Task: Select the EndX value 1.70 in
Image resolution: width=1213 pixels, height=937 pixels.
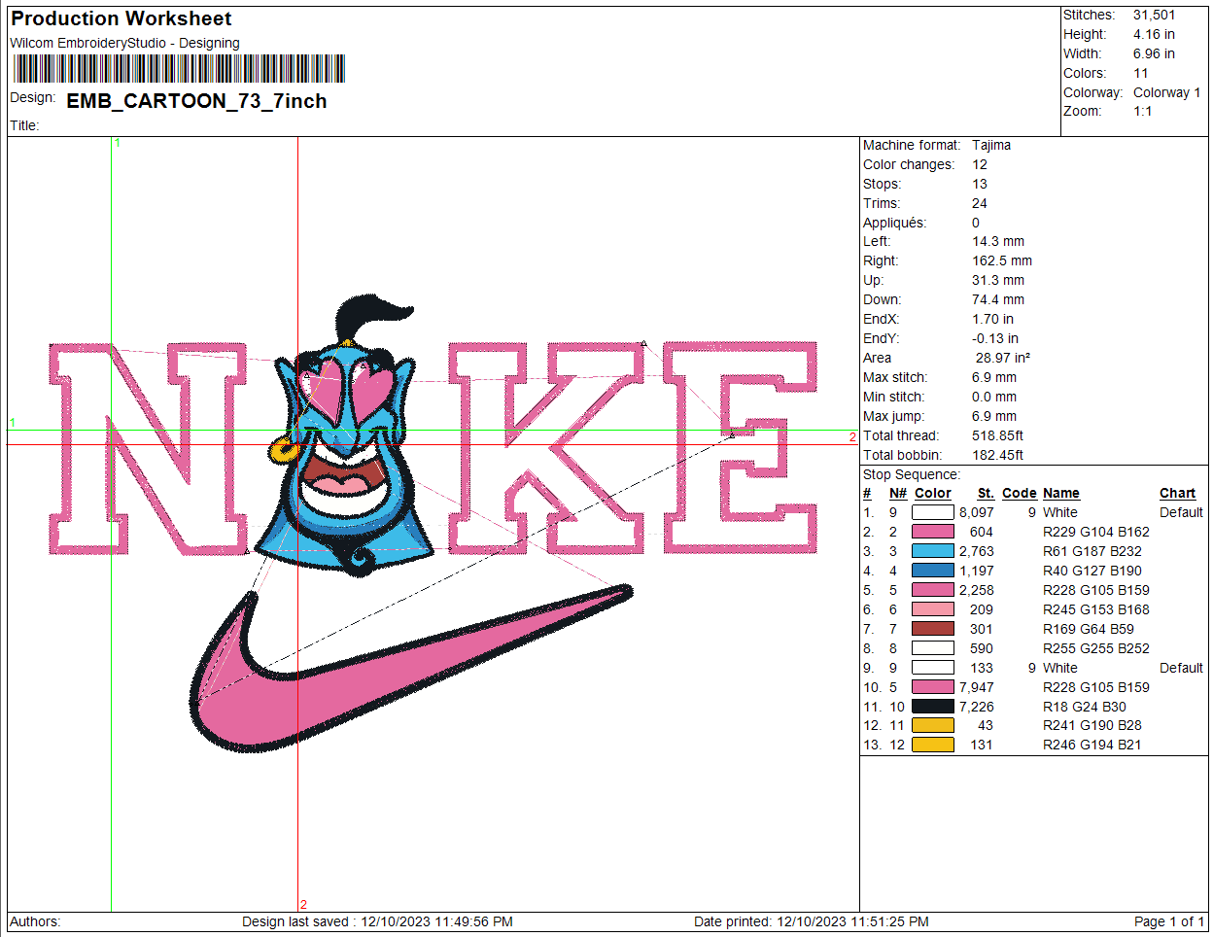Action: 992,319
